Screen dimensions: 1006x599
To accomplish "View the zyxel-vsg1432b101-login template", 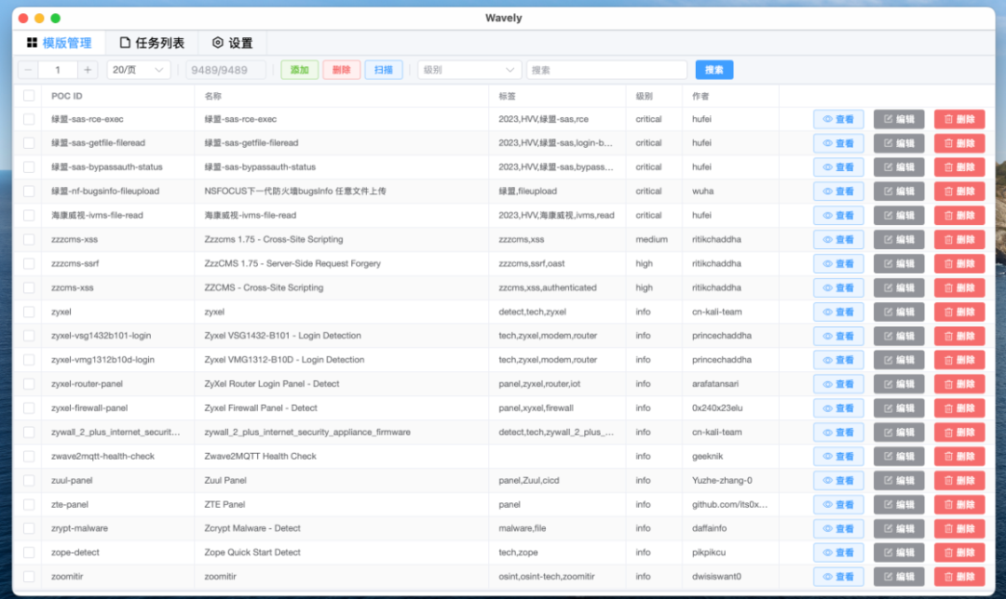I will tap(838, 336).
